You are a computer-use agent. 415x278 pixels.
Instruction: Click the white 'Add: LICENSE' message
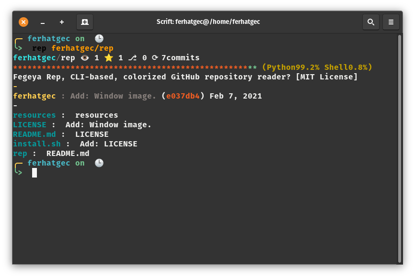pos(108,144)
